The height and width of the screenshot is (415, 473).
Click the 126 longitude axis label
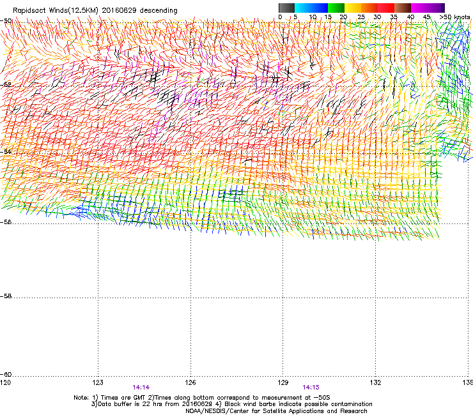[x=190, y=382]
